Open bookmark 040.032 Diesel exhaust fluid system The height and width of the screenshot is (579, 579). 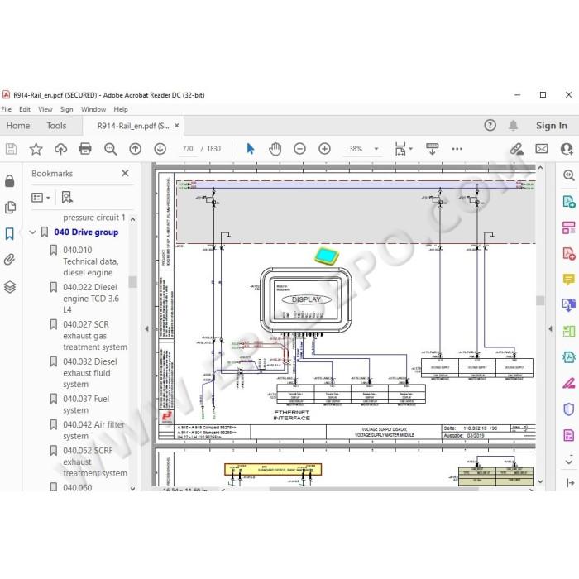pyautogui.click(x=90, y=373)
